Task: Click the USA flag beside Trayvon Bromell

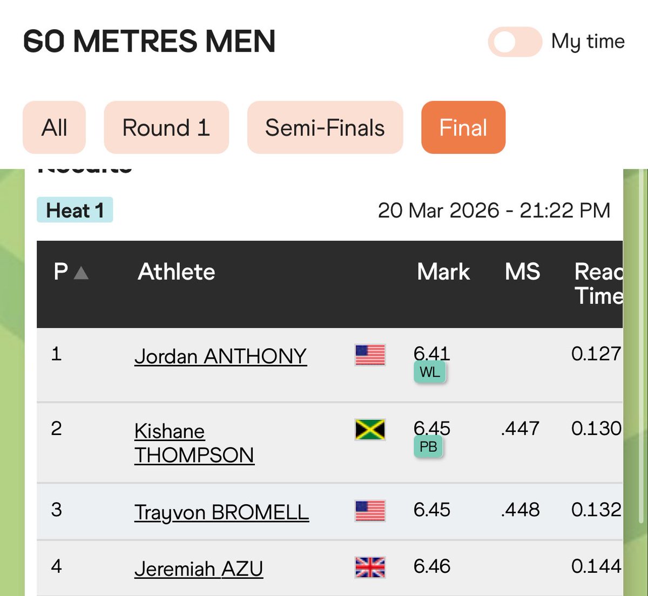Action: (370, 511)
